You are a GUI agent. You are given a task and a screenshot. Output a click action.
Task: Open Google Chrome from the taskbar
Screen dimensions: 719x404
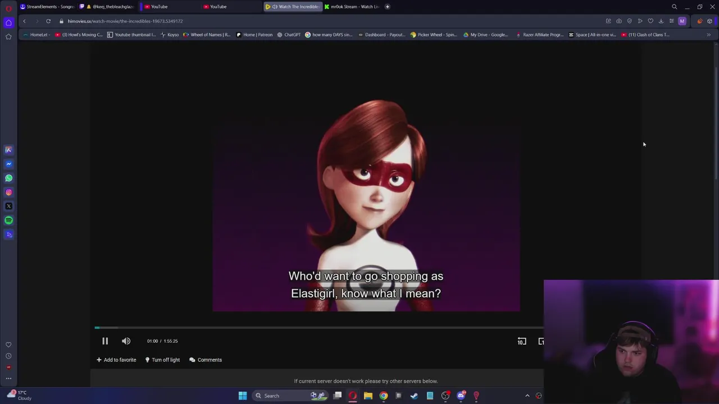point(383,396)
